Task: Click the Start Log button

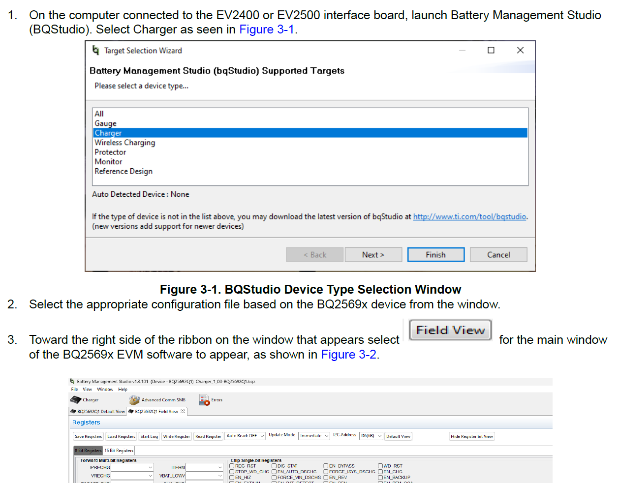Action: click(149, 436)
